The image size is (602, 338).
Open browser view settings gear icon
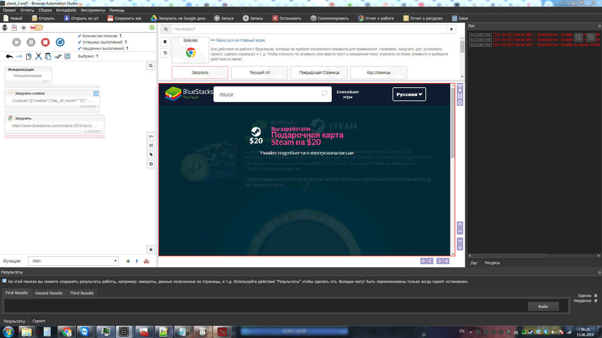460,103
